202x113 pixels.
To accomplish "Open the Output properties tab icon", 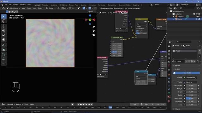I will [x=169, y=55].
